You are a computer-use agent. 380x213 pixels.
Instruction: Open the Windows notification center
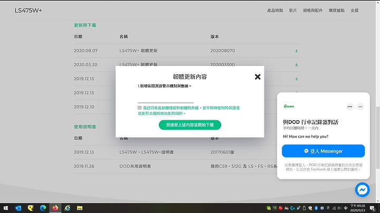373,208
